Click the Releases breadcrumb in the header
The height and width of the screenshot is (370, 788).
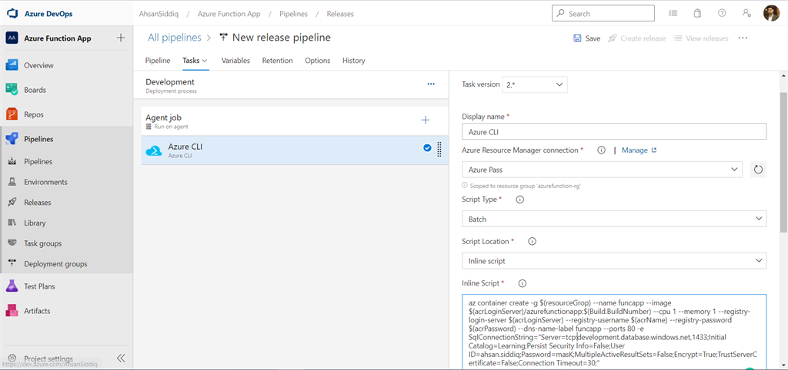(x=340, y=14)
